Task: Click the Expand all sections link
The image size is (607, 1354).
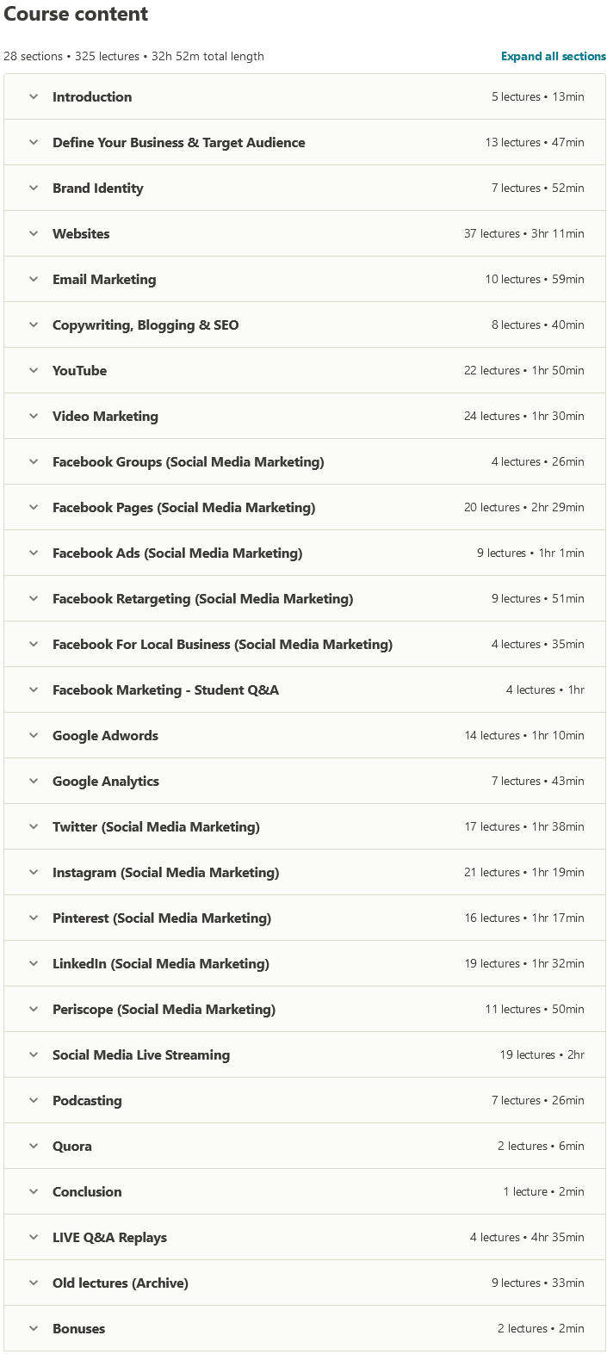Action: click(x=553, y=57)
